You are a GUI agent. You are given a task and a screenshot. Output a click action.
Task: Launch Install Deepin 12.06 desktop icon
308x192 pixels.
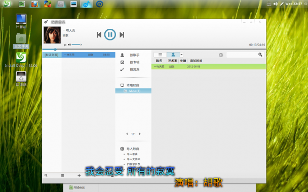21,60
